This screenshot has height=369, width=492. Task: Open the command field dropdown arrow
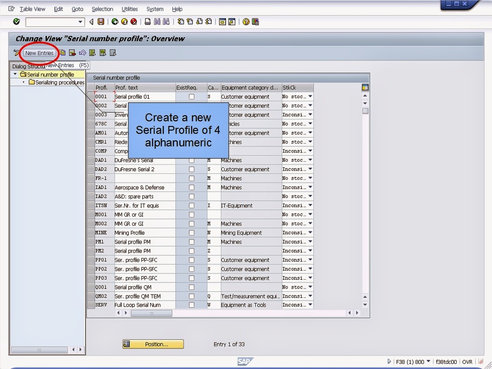80,21
